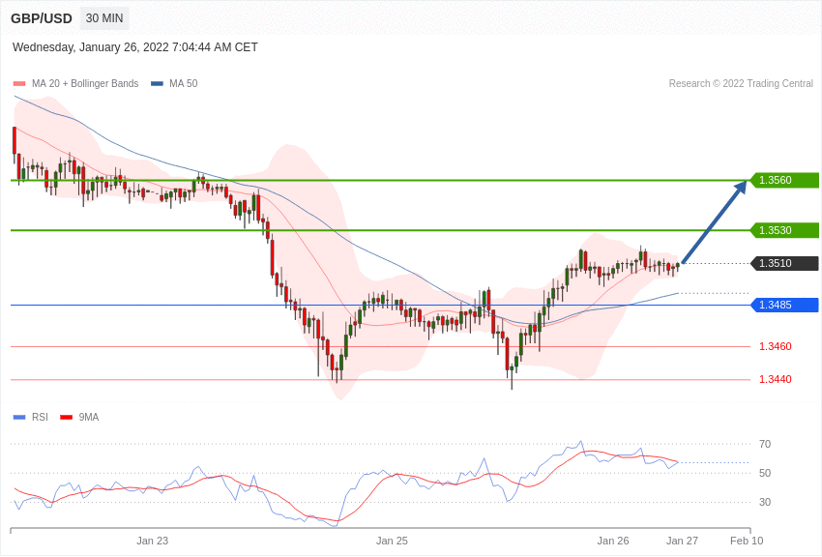Click the Jan 26 date axis label
The image size is (822, 557).
tap(613, 541)
